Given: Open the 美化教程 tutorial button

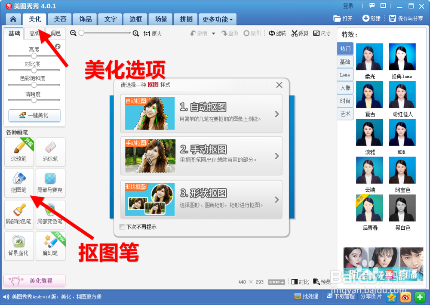Looking at the screenshot, I should click(34, 280).
